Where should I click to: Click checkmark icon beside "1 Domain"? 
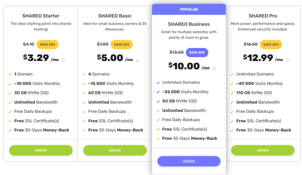click(x=10, y=74)
